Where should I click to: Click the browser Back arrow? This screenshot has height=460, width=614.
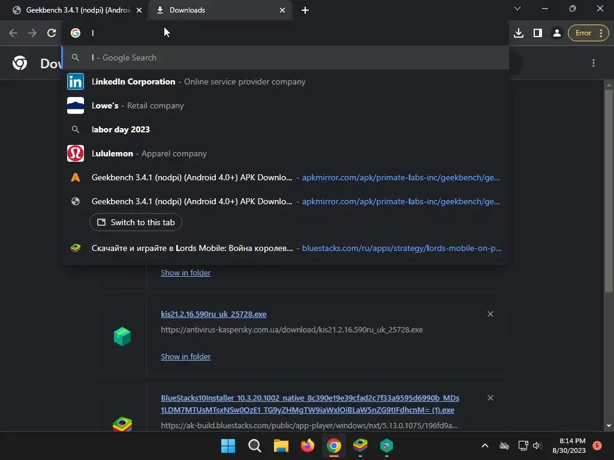[x=13, y=33]
